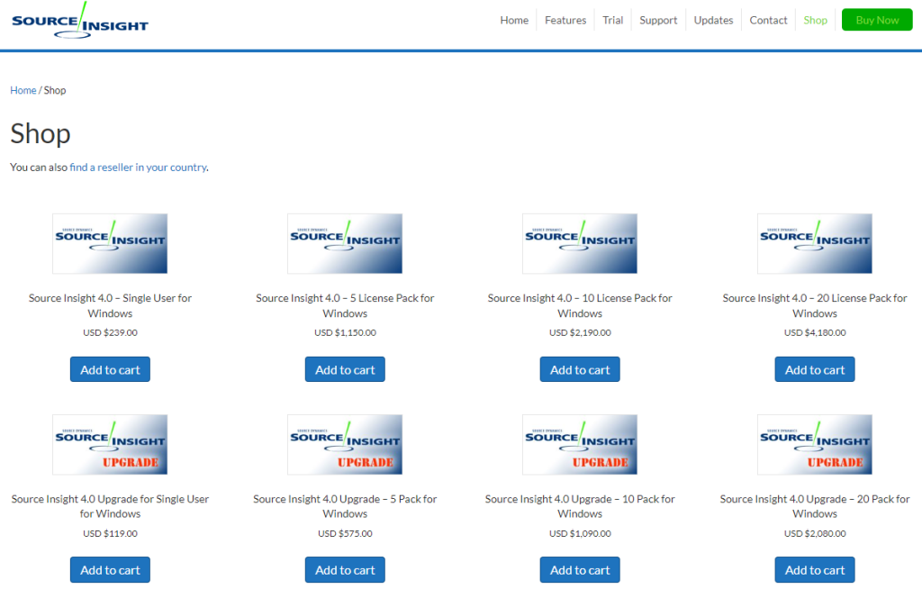Click the Source Insight logo in header
Screen dimensions: 922x589
click(80, 21)
